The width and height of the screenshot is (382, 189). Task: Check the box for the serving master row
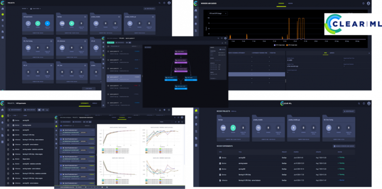click(8, 125)
